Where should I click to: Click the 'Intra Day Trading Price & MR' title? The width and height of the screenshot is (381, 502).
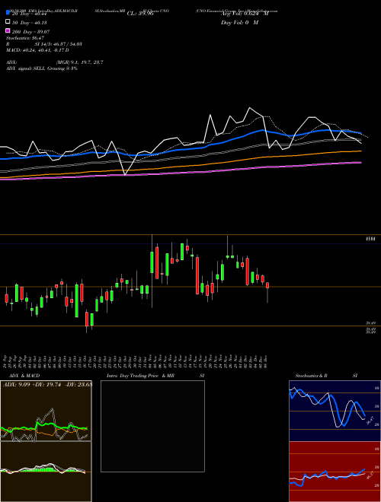pos(140,376)
